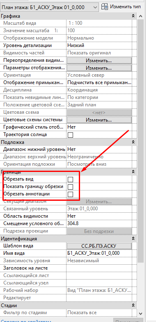Select the Уровень детализации value Низкий
Image resolution: width=156 pixels, height=322 pixels.
pyautogui.click(x=99, y=45)
